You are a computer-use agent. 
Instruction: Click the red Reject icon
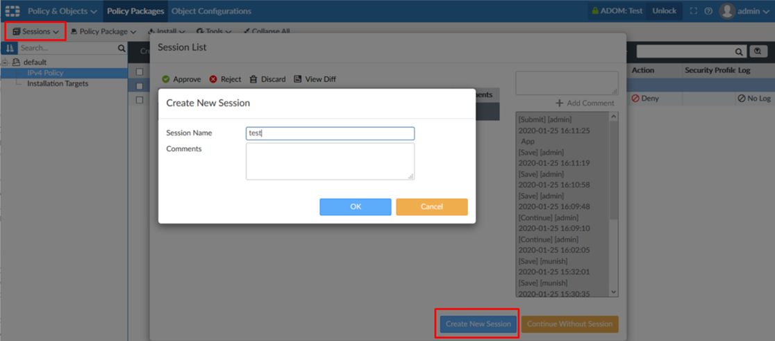click(x=213, y=79)
